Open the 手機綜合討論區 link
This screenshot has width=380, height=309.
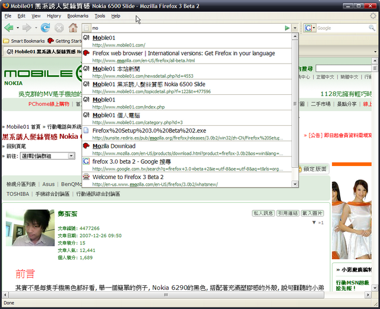(53, 194)
